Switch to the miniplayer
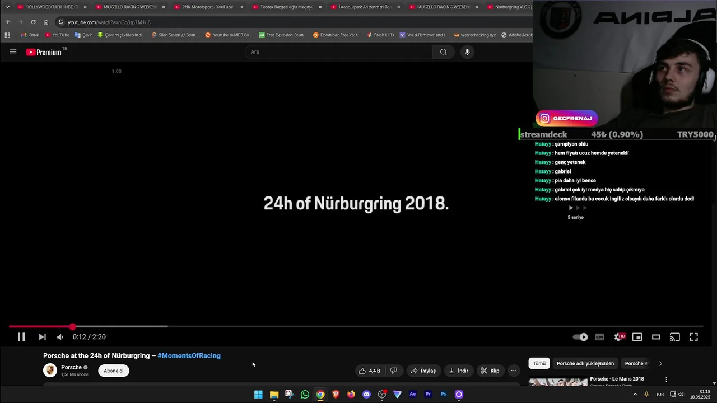717x403 pixels. [637, 337]
